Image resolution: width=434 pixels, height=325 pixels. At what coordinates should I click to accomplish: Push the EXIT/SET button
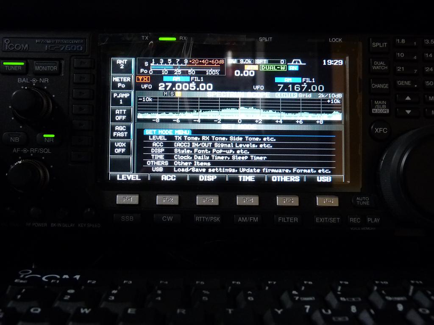(x=328, y=220)
